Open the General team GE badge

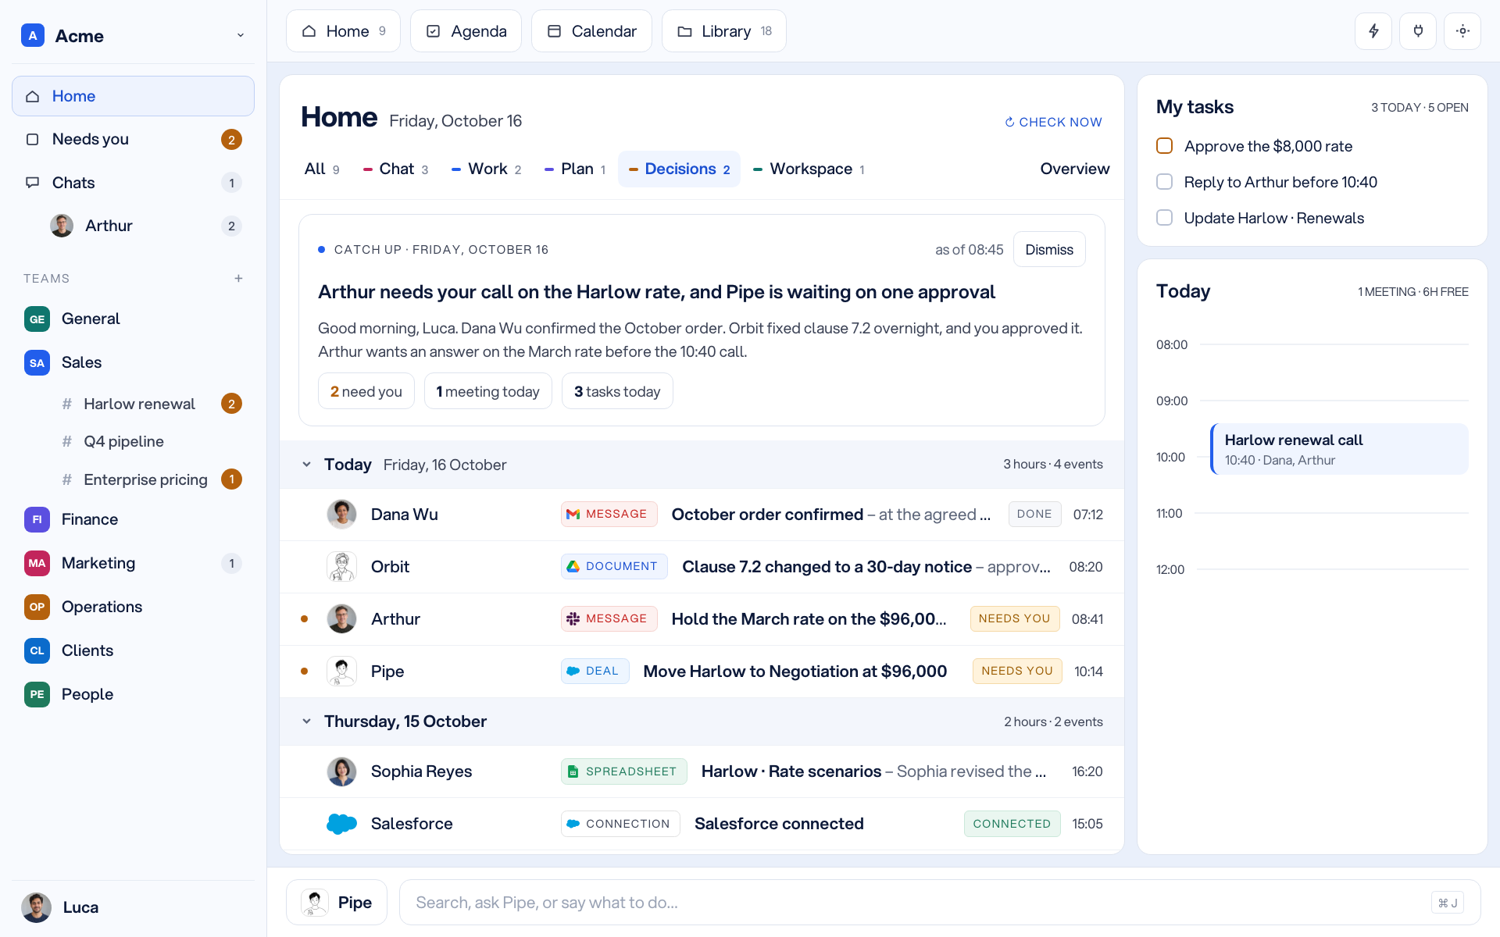point(37,319)
